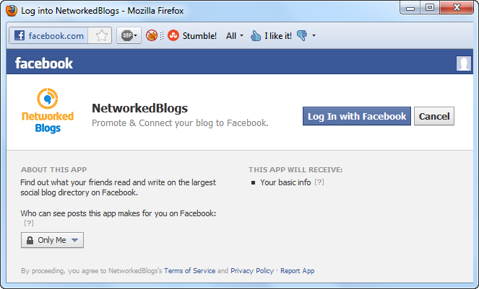Viewport: 479px width, 289px height.
Task: Open the Adblock Plus dropdown arrow
Action: point(136,35)
